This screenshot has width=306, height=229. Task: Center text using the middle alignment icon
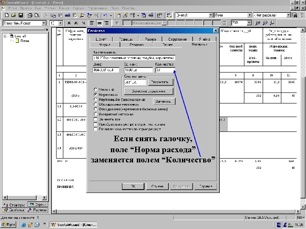pos(99,23)
